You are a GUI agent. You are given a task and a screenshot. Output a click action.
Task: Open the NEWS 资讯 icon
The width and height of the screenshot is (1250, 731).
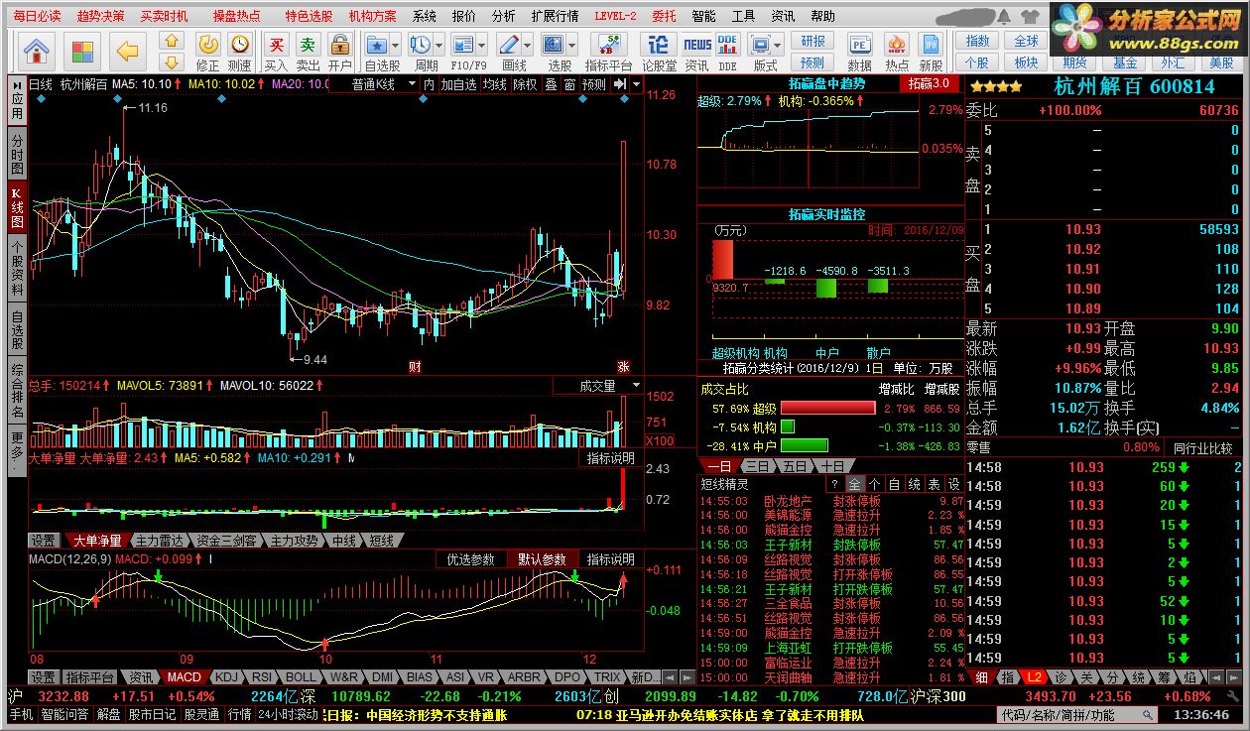[x=697, y=51]
